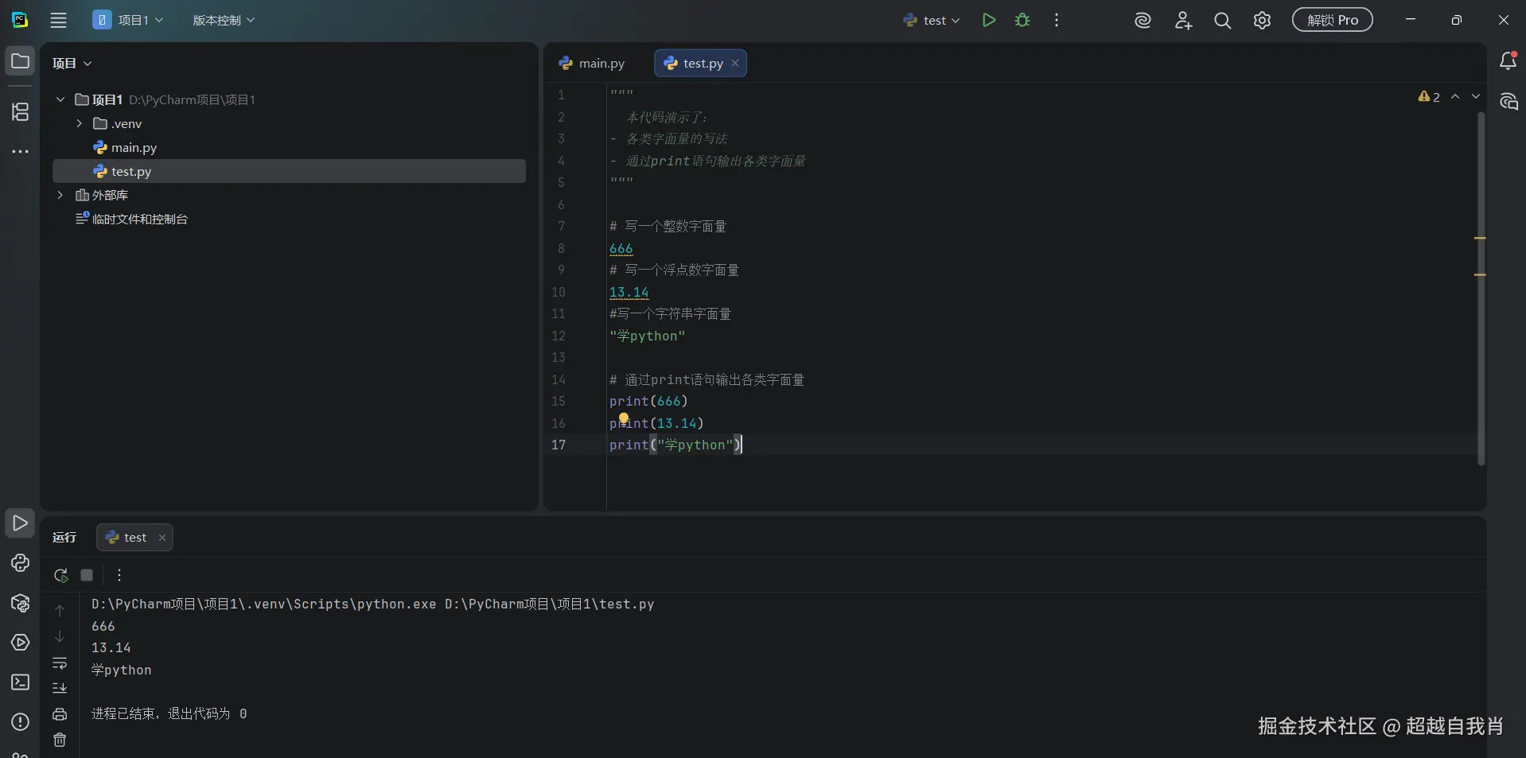Open the Python Console tool window
The height and width of the screenshot is (758, 1526).
pyautogui.click(x=20, y=563)
